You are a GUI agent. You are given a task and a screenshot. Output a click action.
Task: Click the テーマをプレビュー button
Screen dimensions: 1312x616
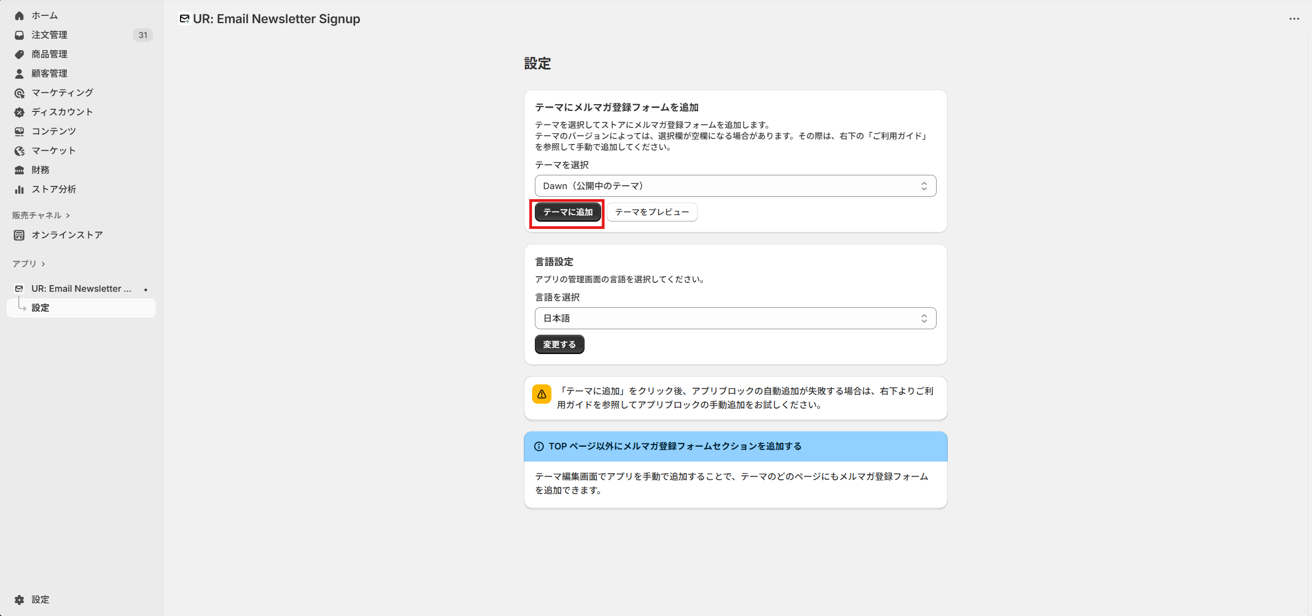point(651,212)
